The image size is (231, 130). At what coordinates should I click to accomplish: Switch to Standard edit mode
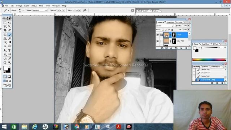point(5,77)
